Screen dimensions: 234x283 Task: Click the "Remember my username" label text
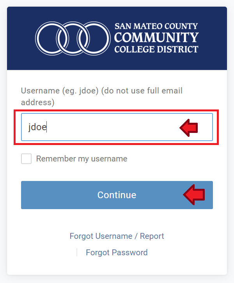click(82, 159)
